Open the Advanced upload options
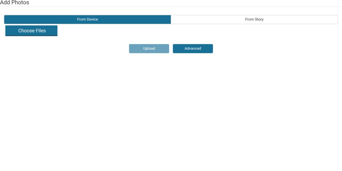Image resolution: width=342 pixels, height=171 pixels. pyautogui.click(x=193, y=48)
